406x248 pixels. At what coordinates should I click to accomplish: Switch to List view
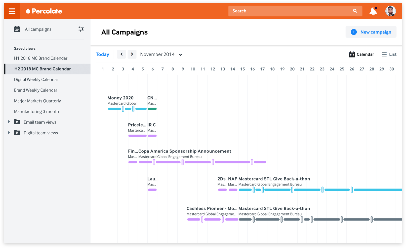(x=389, y=54)
